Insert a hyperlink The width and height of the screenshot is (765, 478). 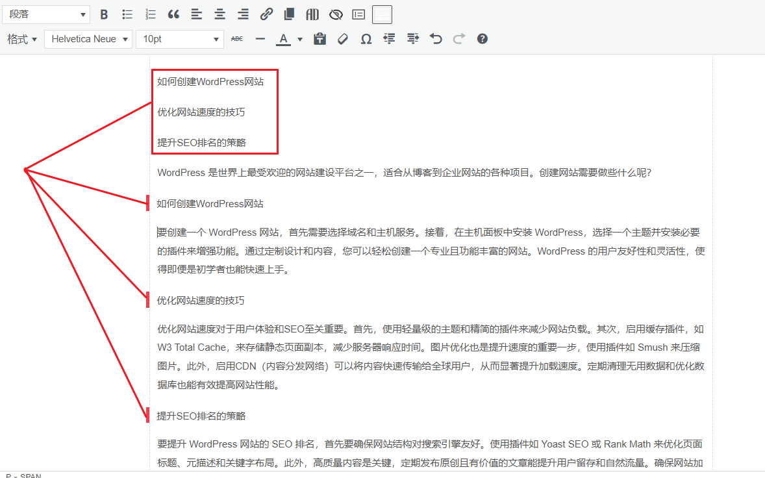[265, 14]
